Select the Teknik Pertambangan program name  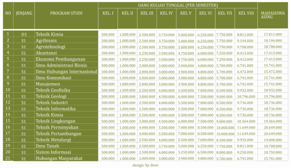tap(59, 134)
